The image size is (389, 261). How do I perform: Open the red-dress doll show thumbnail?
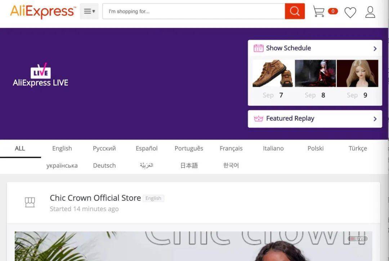pos(315,73)
